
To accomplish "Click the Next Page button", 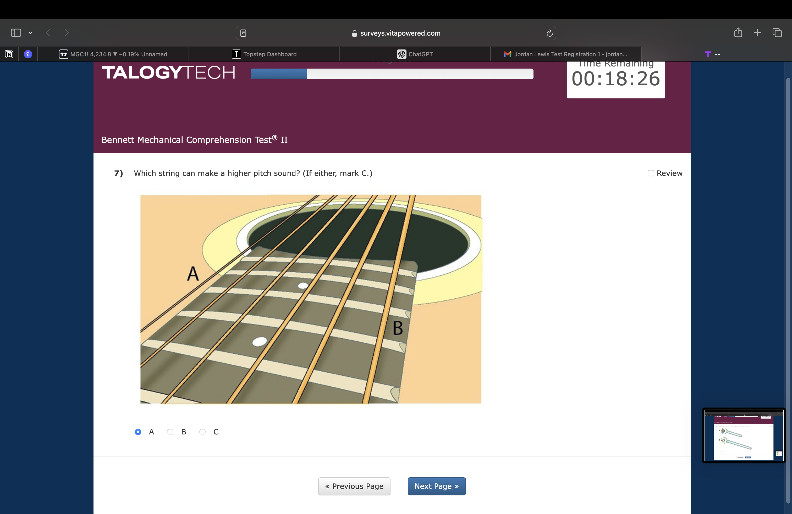I will coord(436,486).
